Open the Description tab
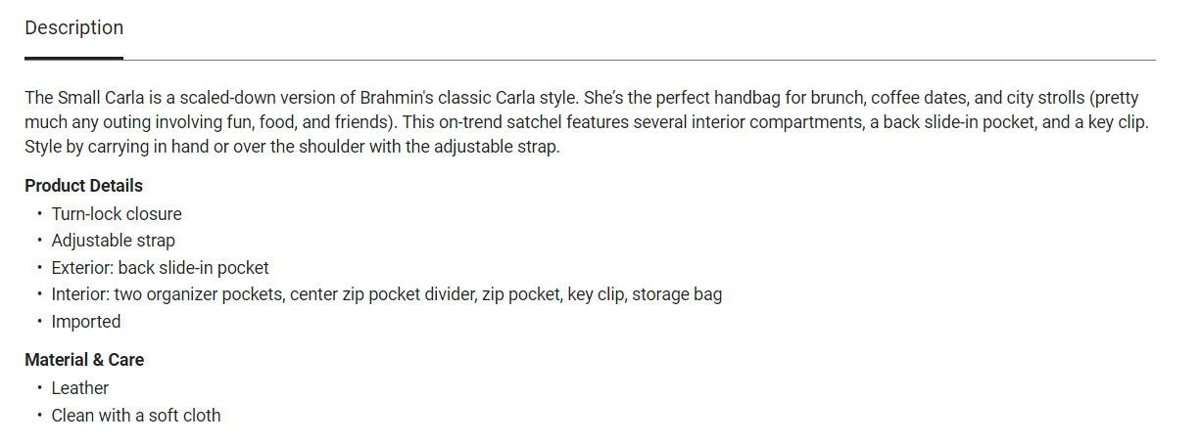Viewport: 1201px width, 445px height. (x=74, y=28)
